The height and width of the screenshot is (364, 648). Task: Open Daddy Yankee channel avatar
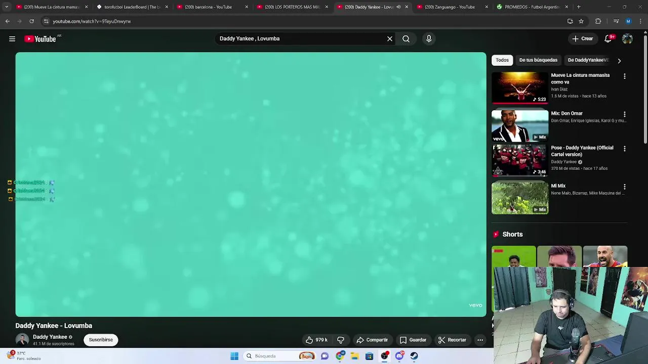coord(22,340)
